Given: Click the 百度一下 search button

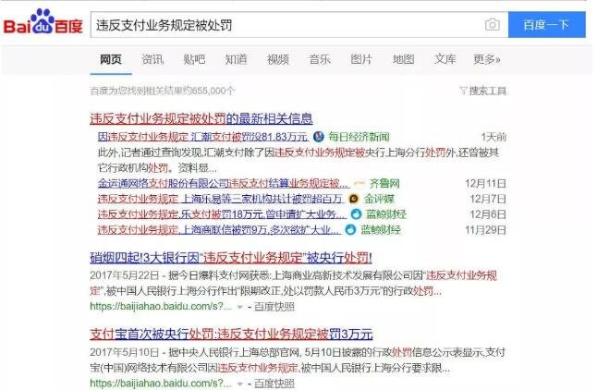Looking at the screenshot, I should (547, 25).
